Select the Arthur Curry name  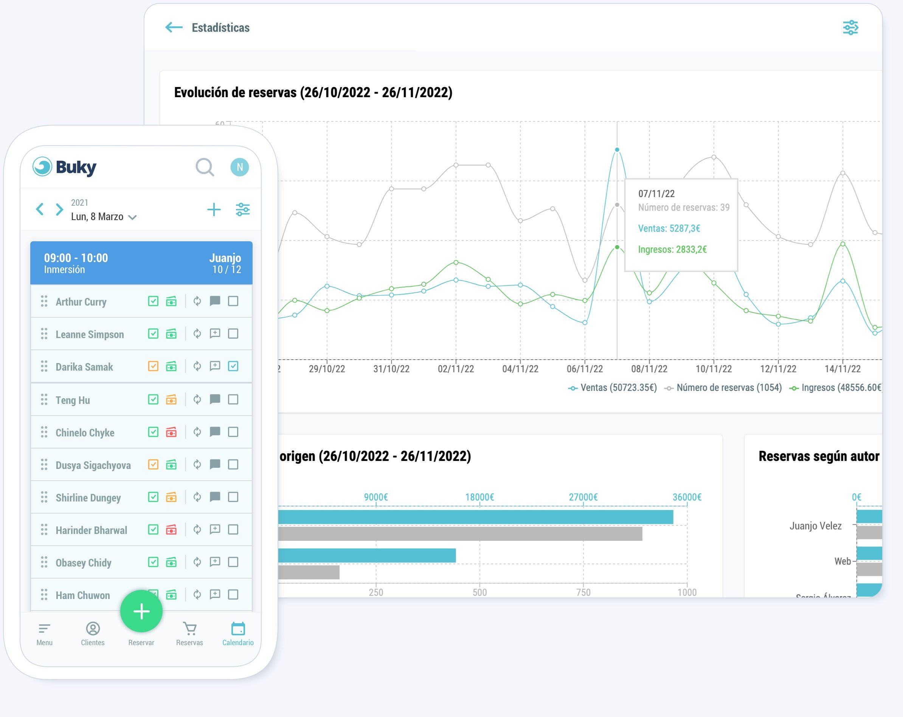pos(81,302)
